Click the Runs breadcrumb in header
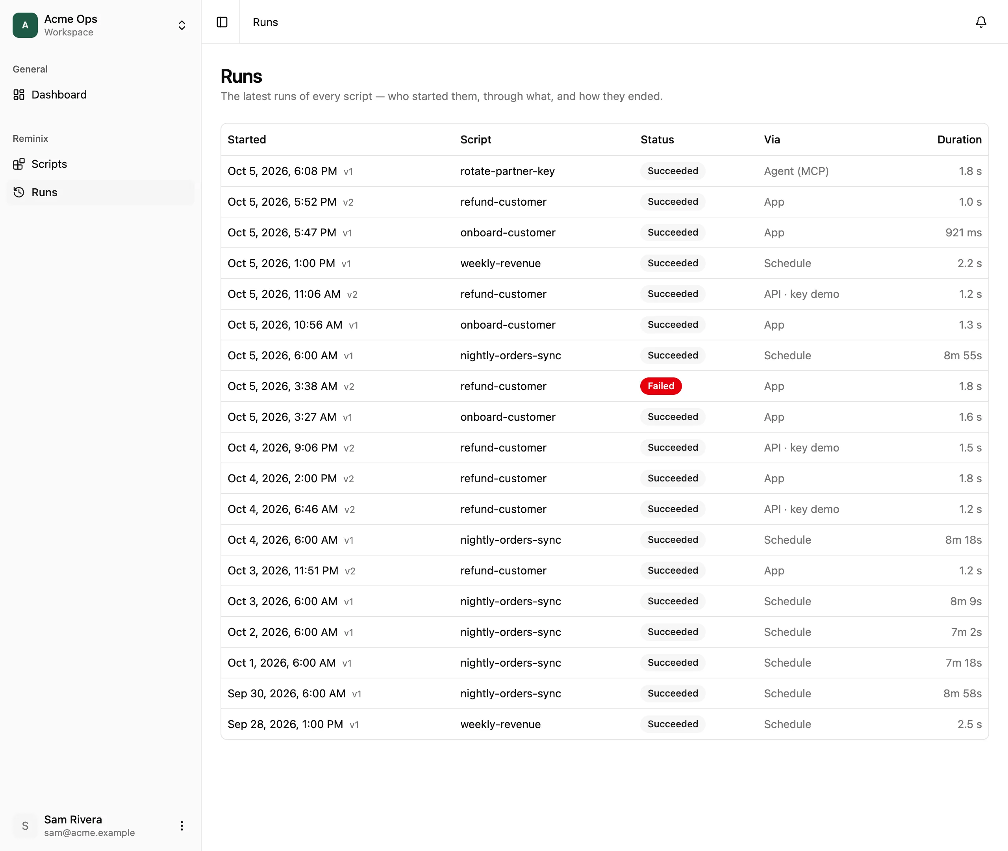The width and height of the screenshot is (1008, 851). [265, 22]
